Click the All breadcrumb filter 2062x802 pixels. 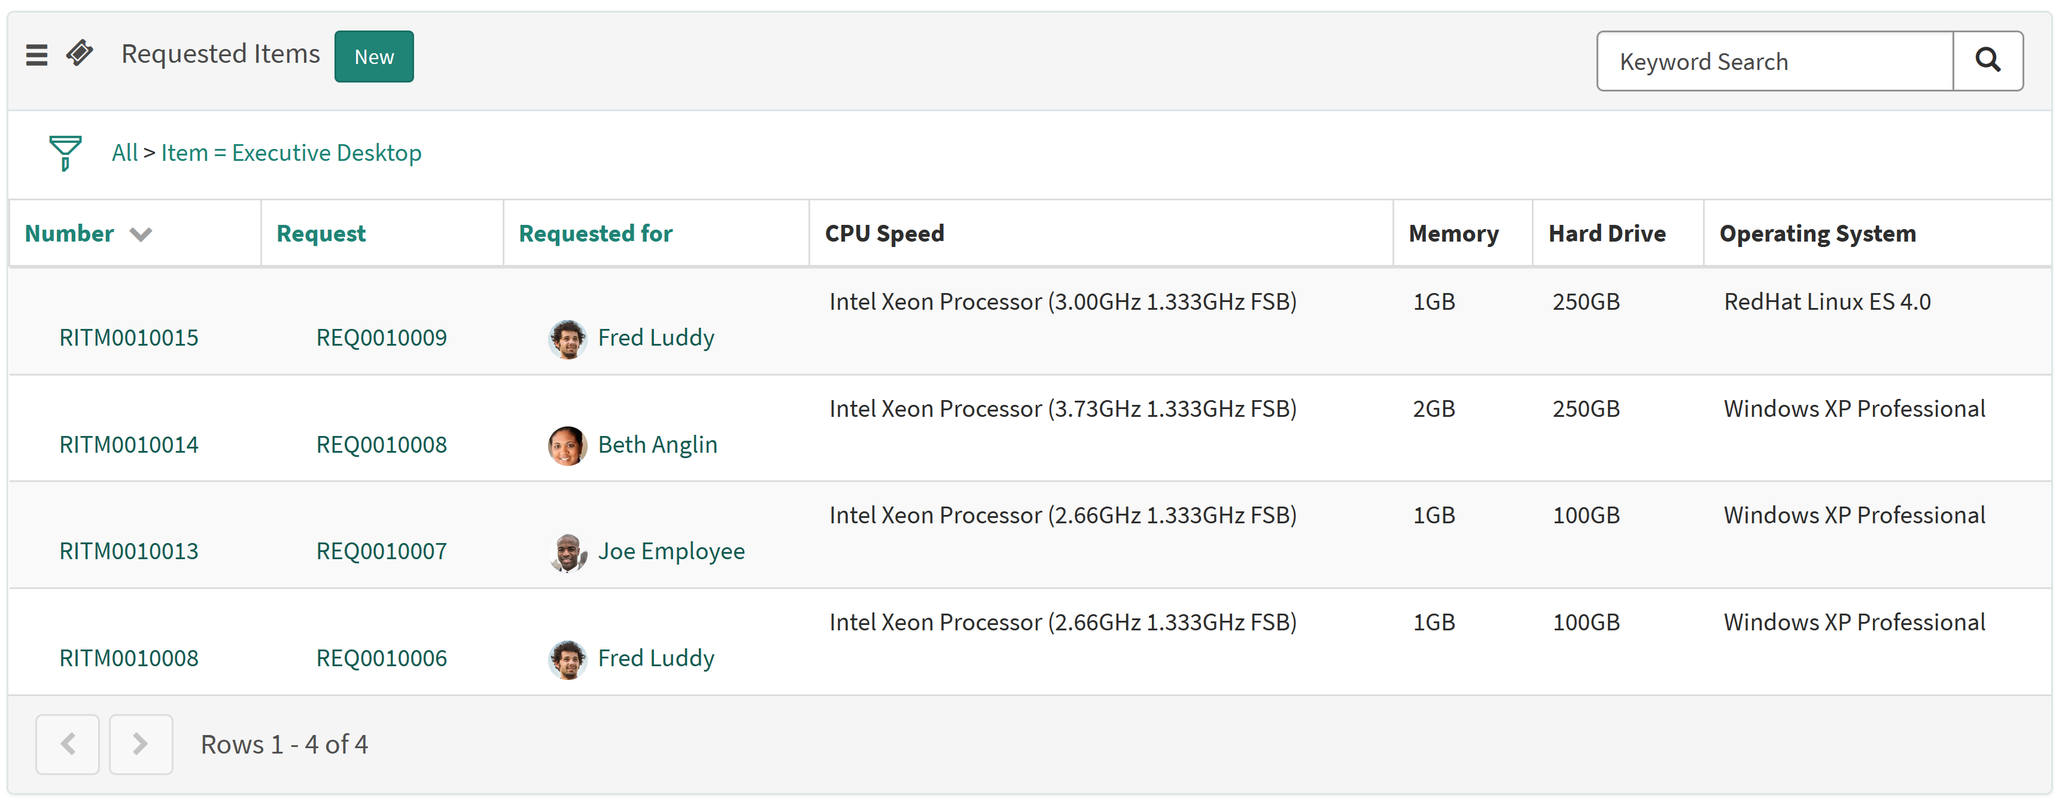click(x=124, y=153)
